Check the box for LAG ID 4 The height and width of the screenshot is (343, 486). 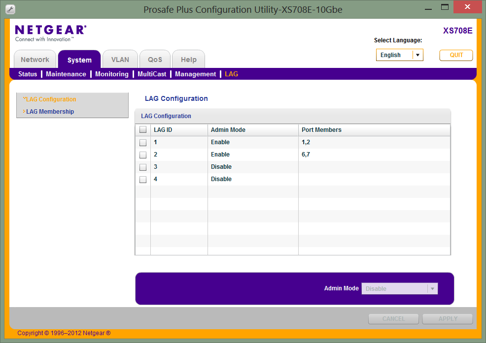pos(143,180)
